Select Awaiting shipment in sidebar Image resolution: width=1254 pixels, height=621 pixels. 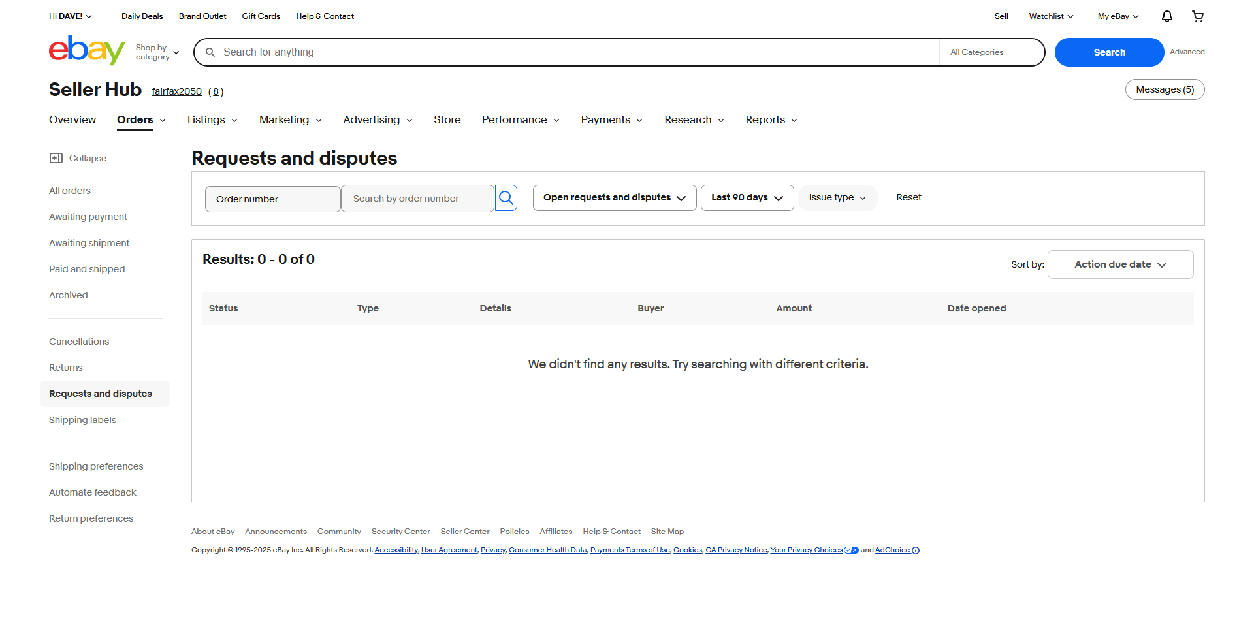pos(89,243)
